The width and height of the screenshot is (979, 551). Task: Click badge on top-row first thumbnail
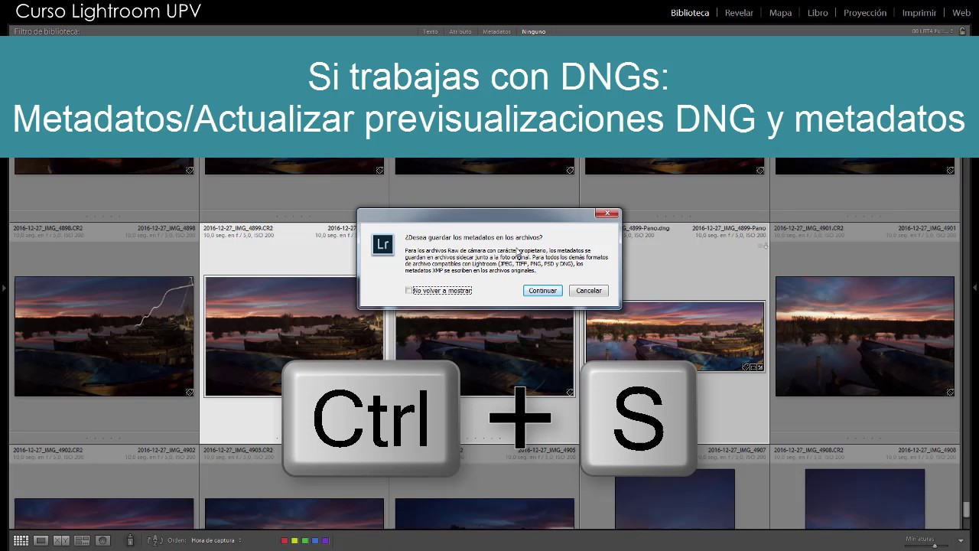click(189, 170)
